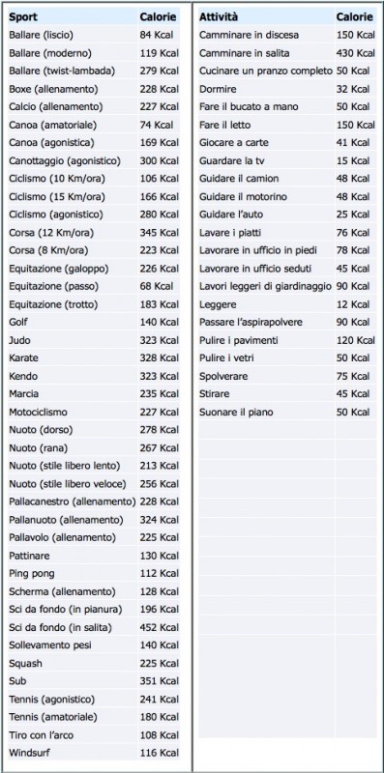Click the Nuoto (rana) entry
This screenshot has width=384, height=773.
pos(39,448)
